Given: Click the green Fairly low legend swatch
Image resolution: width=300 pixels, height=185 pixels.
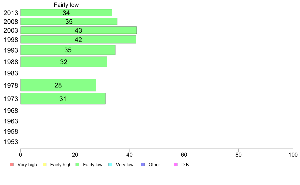Looking at the screenshot, I should coord(77,164).
